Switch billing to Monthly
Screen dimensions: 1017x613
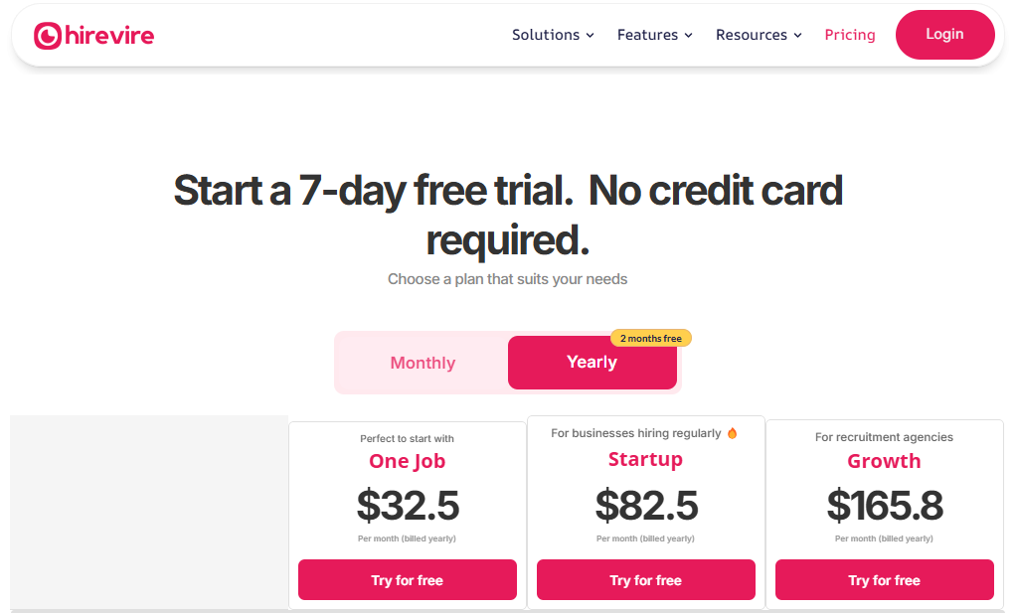pyautogui.click(x=423, y=363)
